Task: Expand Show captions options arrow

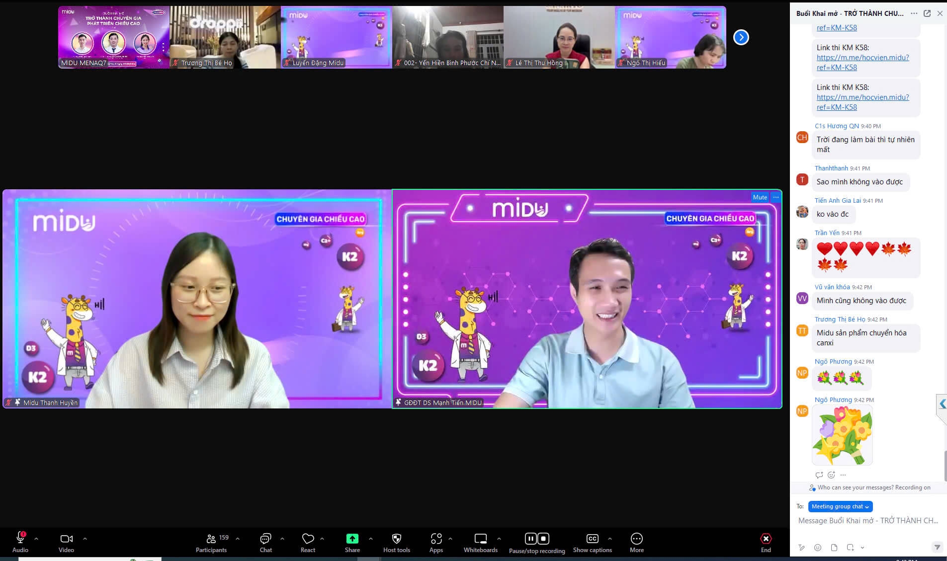Action: coord(610,539)
